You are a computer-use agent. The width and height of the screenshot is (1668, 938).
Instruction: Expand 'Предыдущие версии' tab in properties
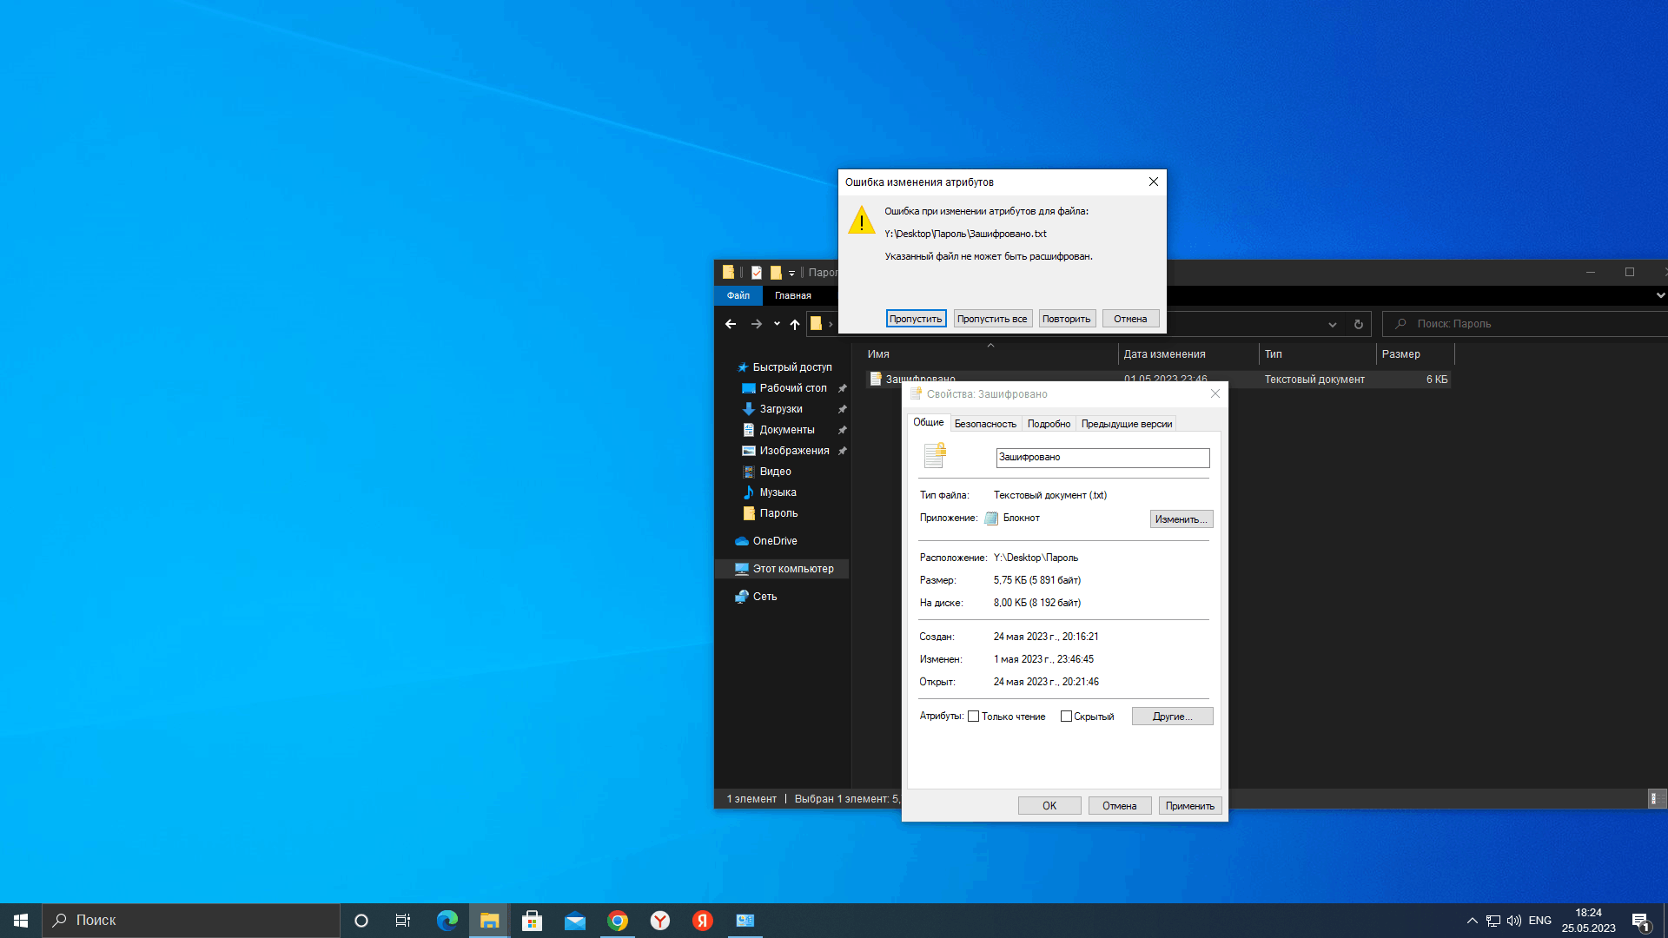1126,423
